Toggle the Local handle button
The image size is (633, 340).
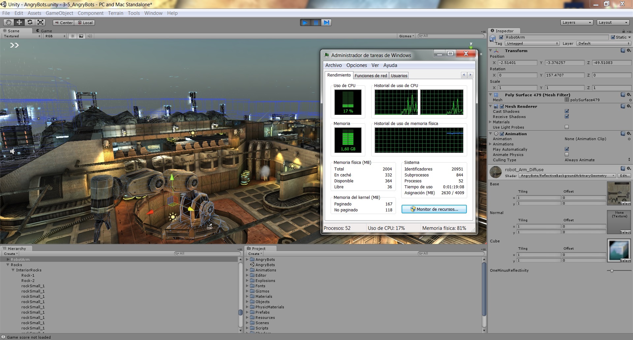pos(85,23)
